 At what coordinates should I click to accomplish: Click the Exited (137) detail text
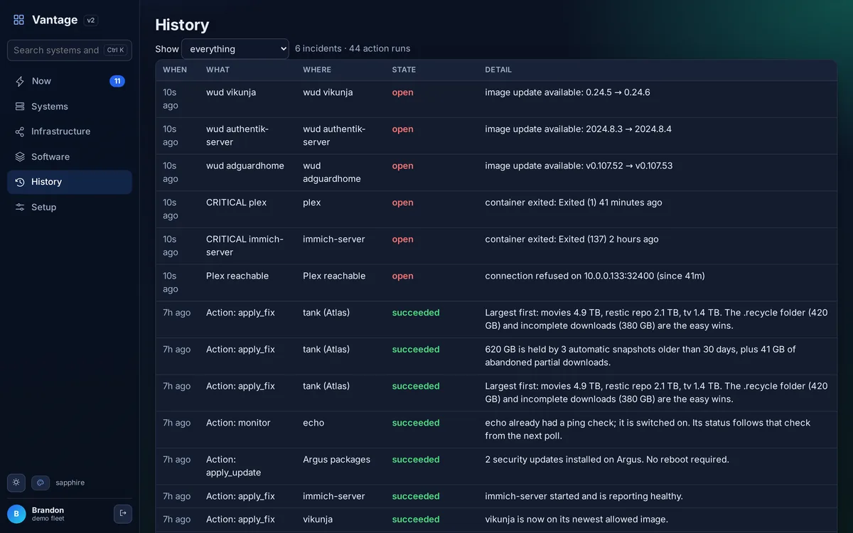[x=572, y=239]
